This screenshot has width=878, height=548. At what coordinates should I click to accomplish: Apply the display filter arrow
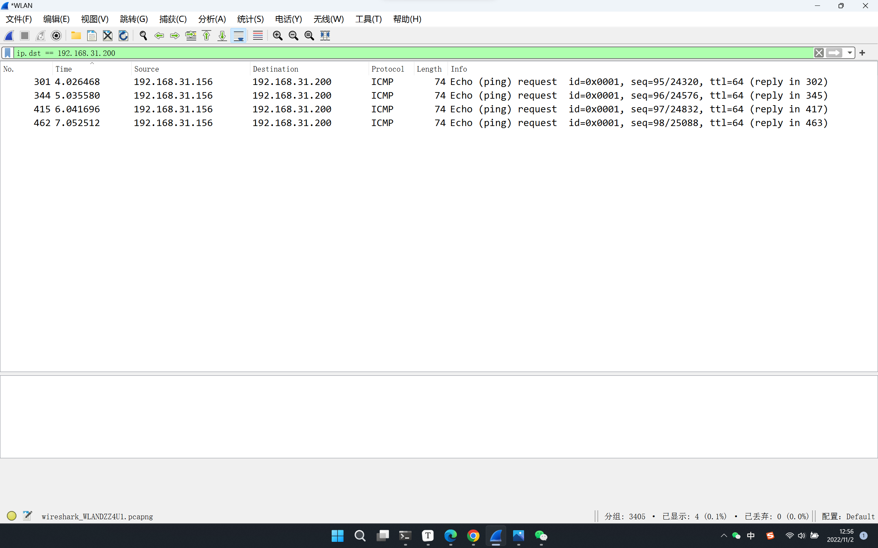tap(834, 53)
